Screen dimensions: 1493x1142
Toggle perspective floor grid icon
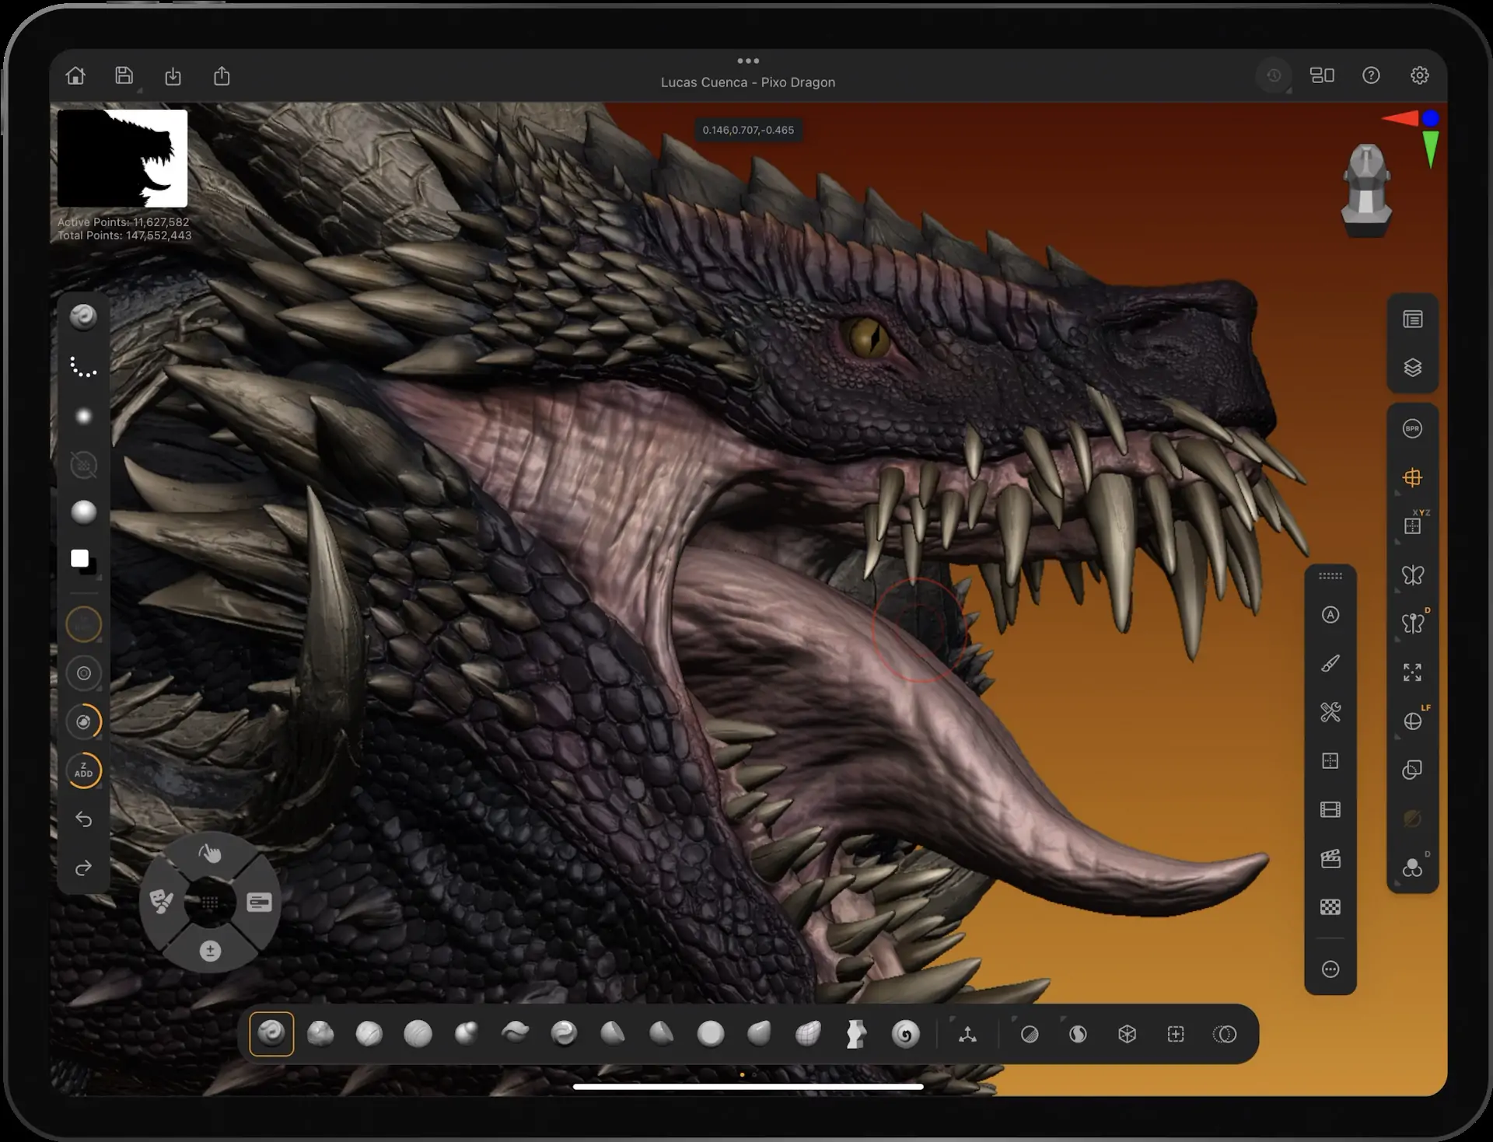coord(1412,477)
